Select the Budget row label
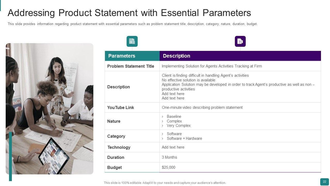The height and width of the screenshot is (186, 330). [x=114, y=167]
